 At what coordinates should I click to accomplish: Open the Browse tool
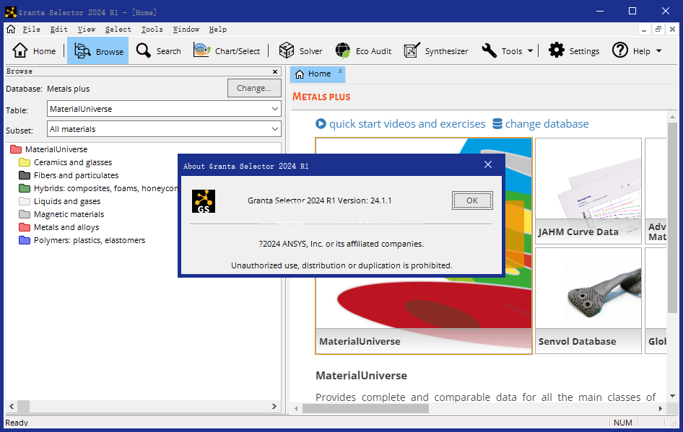(98, 51)
